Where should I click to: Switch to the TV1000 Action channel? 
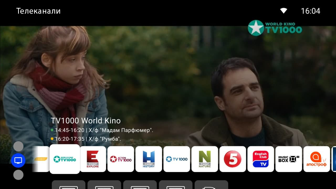121,159
